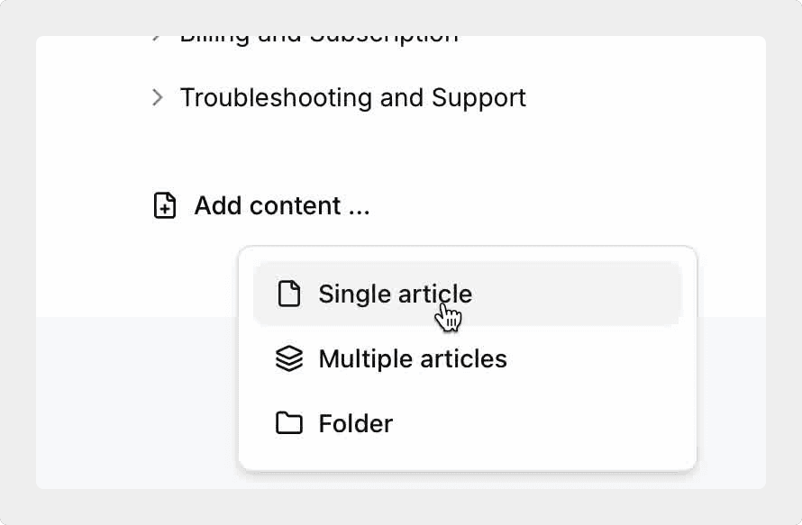Click blank space right of Add content ...
This screenshot has height=525, width=802.
coord(541,206)
